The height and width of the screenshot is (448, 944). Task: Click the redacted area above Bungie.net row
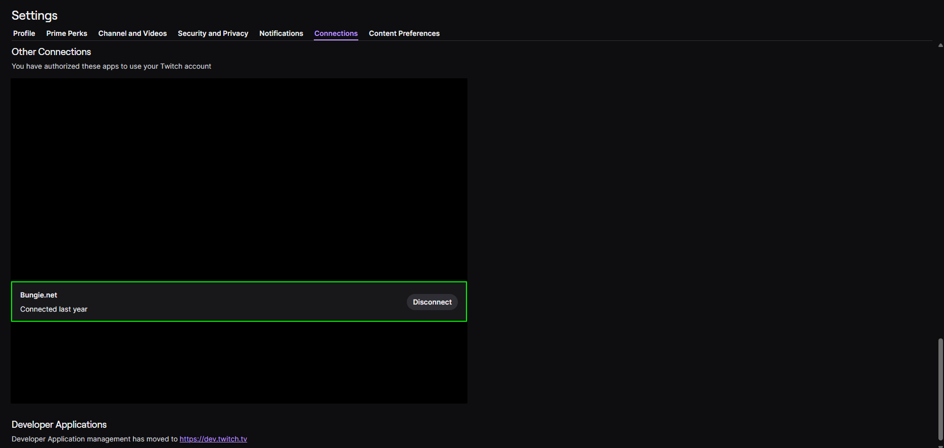(239, 179)
